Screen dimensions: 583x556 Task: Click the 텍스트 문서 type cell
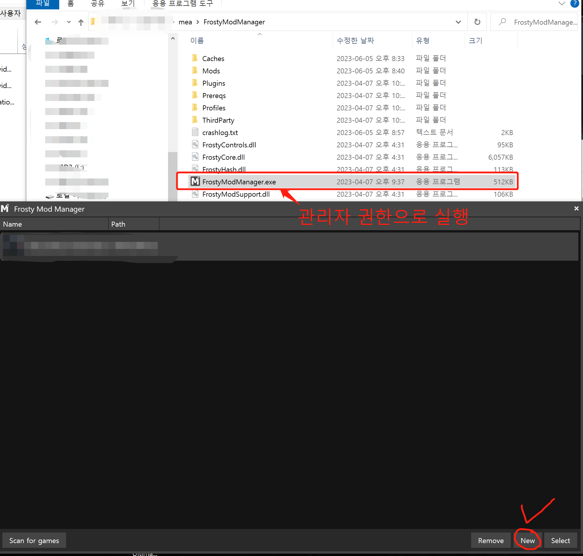(x=434, y=132)
